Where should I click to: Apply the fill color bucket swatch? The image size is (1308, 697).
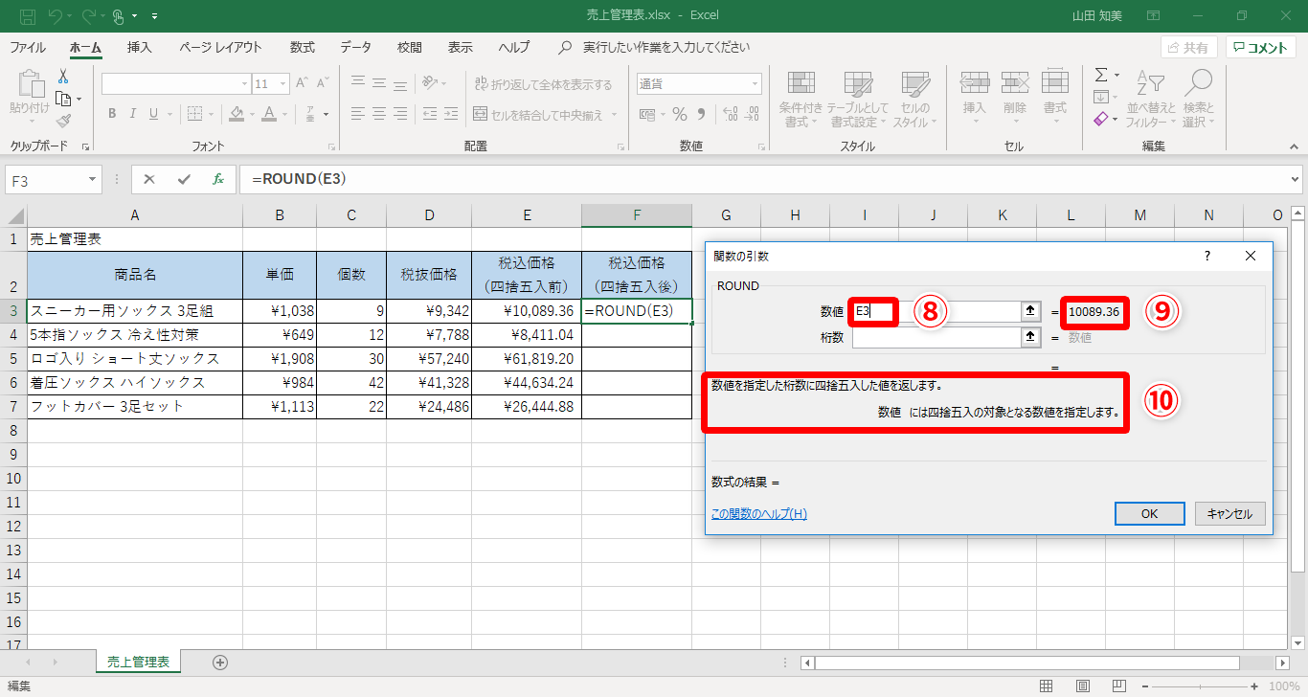(x=237, y=114)
